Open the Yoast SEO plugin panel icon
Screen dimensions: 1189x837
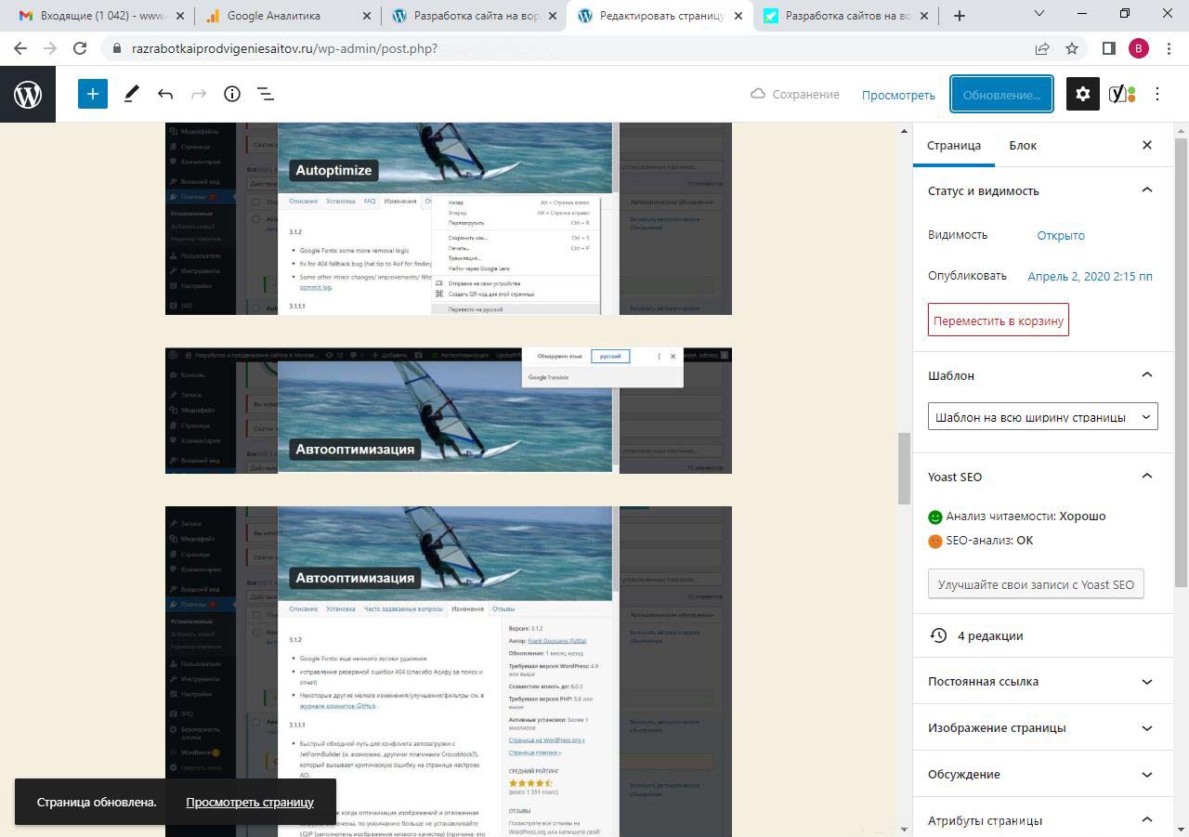click(1122, 94)
